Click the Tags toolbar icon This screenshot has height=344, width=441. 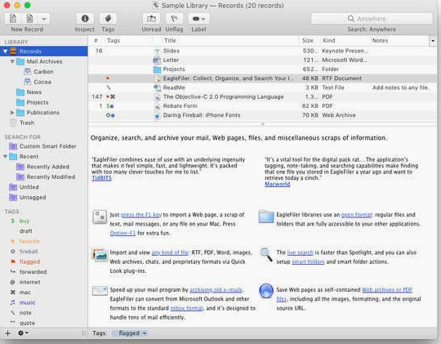click(108, 19)
